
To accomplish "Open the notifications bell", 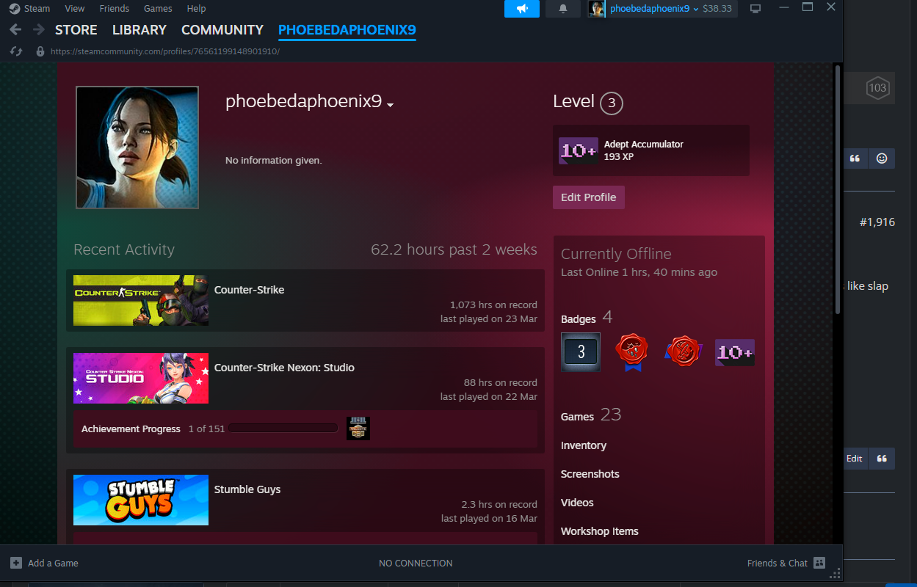I will [563, 9].
